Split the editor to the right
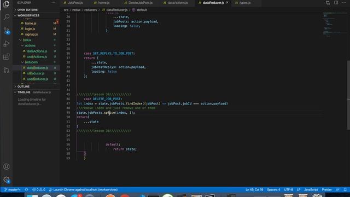350x197 pixels. [336, 3]
